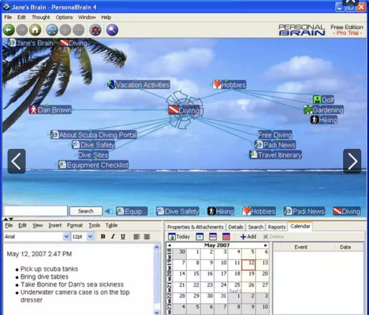Toggle underline formatting in notes
369x315 pixels.
(123, 236)
